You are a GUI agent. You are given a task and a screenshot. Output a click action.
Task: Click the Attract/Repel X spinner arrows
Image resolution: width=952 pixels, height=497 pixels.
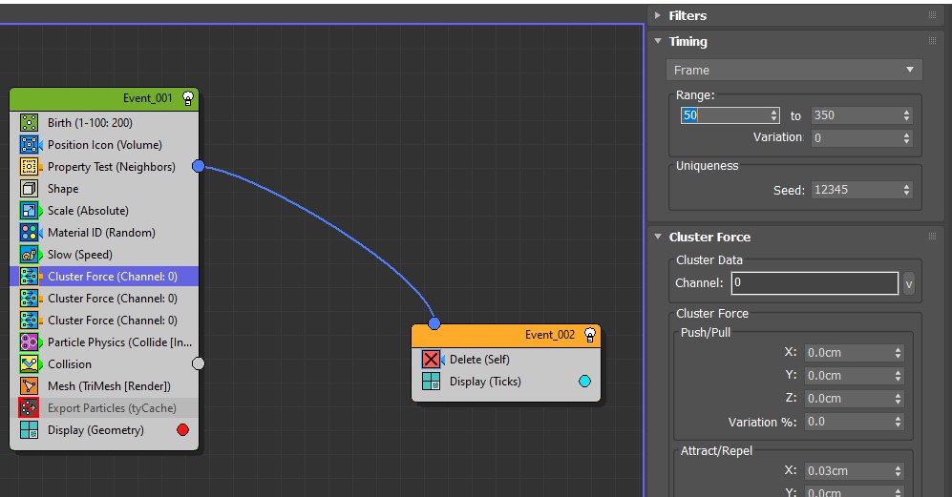click(x=898, y=471)
